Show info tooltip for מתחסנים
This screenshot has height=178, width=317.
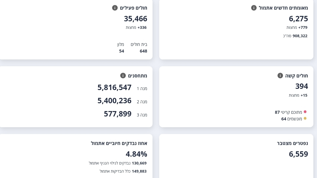[x=123, y=76]
